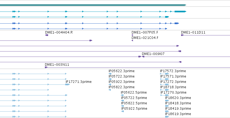Viewport: 230px width, 118px height.
Task: Select the IP18619.3prime feature block
Action: click(x=167, y=117)
